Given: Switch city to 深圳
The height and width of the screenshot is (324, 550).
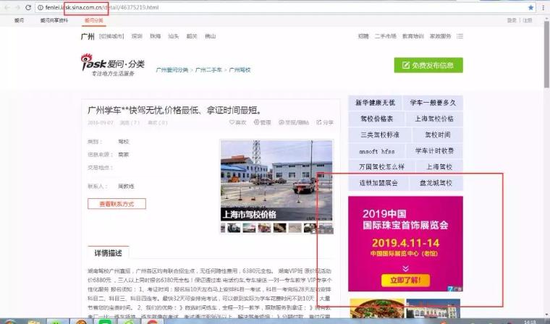Looking at the screenshot, I should 137,36.
